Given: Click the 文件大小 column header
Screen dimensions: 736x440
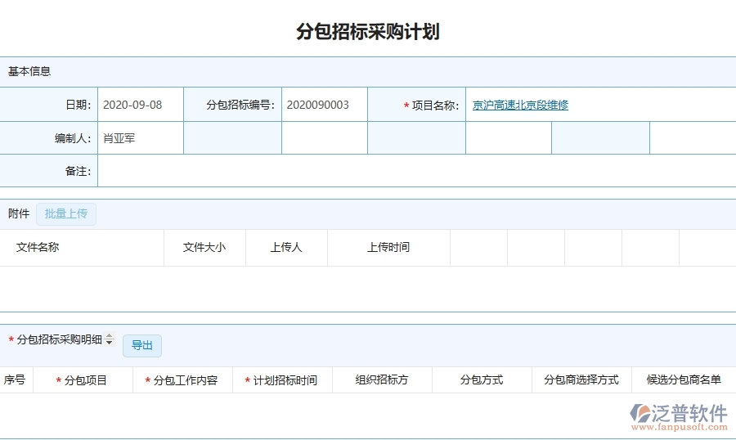Looking at the screenshot, I should 204,248.
